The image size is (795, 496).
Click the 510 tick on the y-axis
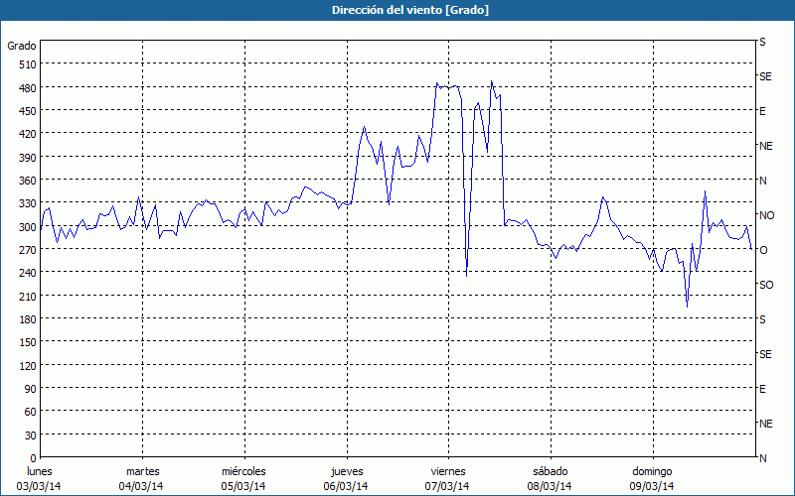[26, 64]
